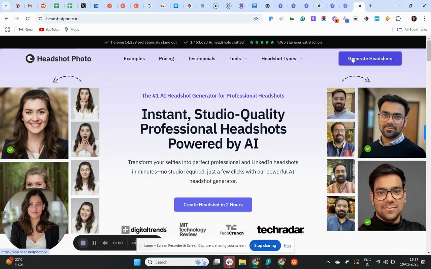Image resolution: width=431 pixels, height=269 pixels.
Task: Bookmark this page with the star icon
Action: (x=256, y=18)
